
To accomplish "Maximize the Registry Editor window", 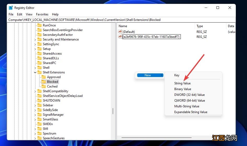I will click(218, 8).
